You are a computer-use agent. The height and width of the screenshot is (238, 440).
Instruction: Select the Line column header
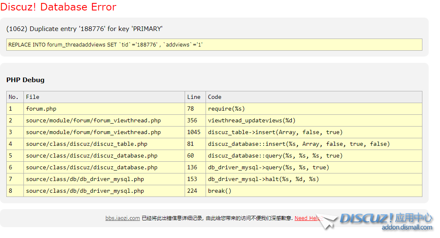[194, 97]
